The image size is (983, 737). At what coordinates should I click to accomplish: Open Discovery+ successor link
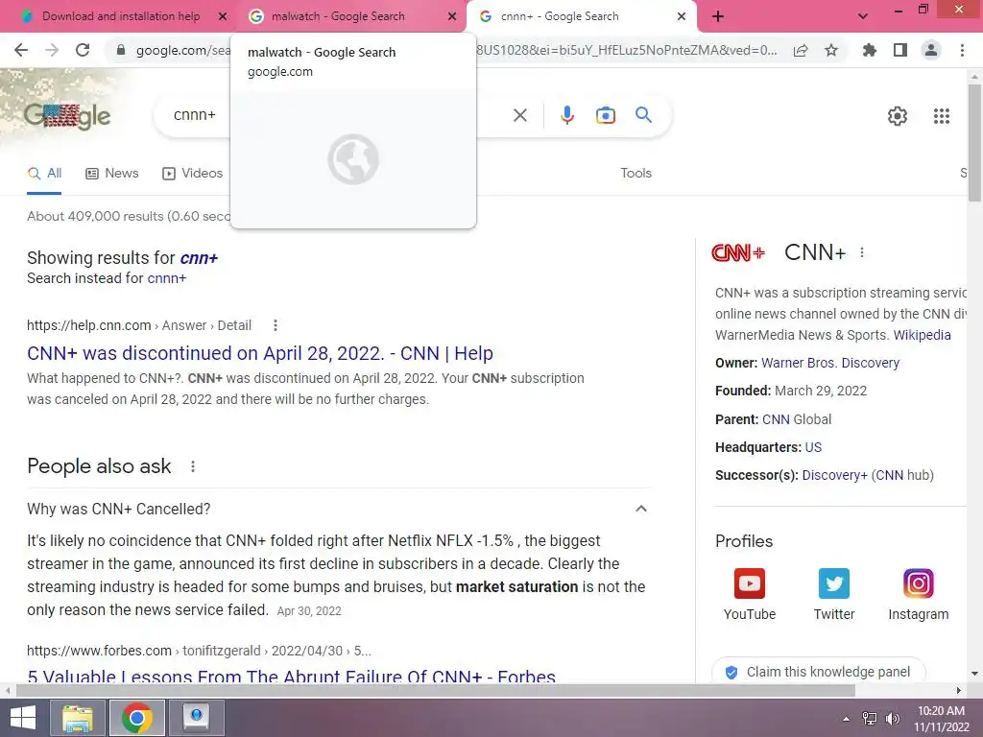click(834, 475)
